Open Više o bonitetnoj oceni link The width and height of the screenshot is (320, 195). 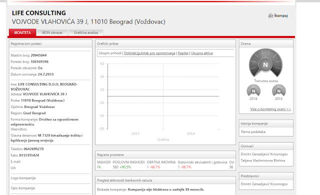pos(270,109)
